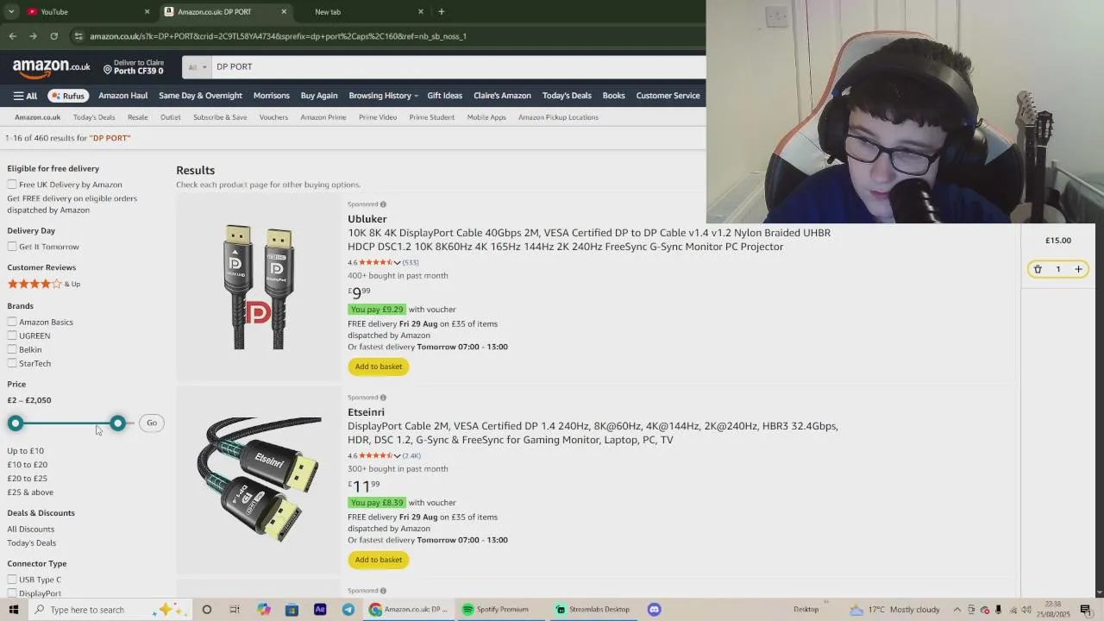Viewport: 1104px width, 621px height.
Task: Reload the Amazon page
Action: pyautogui.click(x=53, y=36)
